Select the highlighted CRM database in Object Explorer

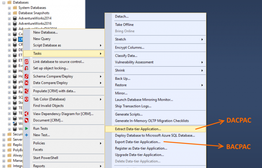pyautogui.click(x=21, y=39)
